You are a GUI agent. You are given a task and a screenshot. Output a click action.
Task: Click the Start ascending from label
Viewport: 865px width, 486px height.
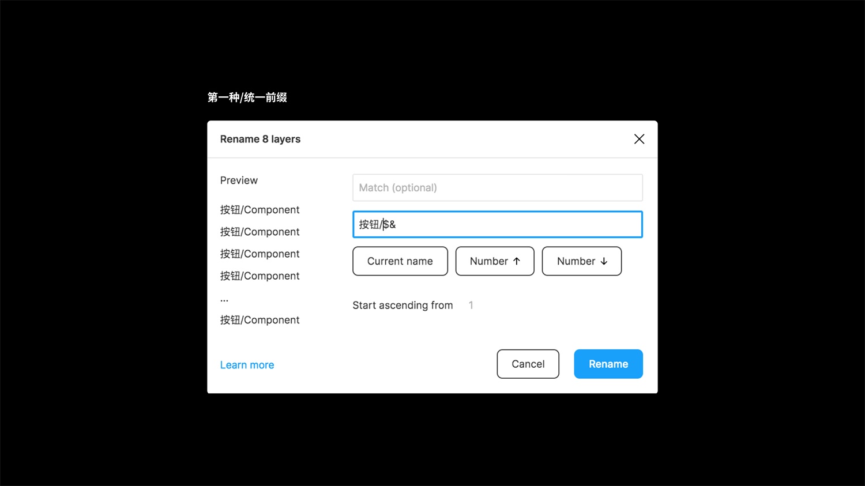(x=403, y=305)
